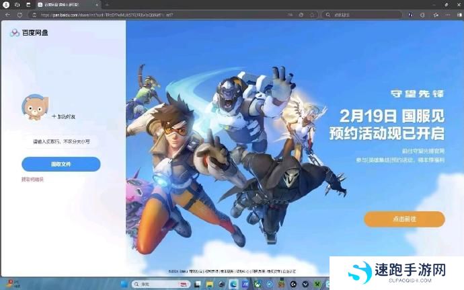
Task: Refresh the current page
Action: pos(20,15)
